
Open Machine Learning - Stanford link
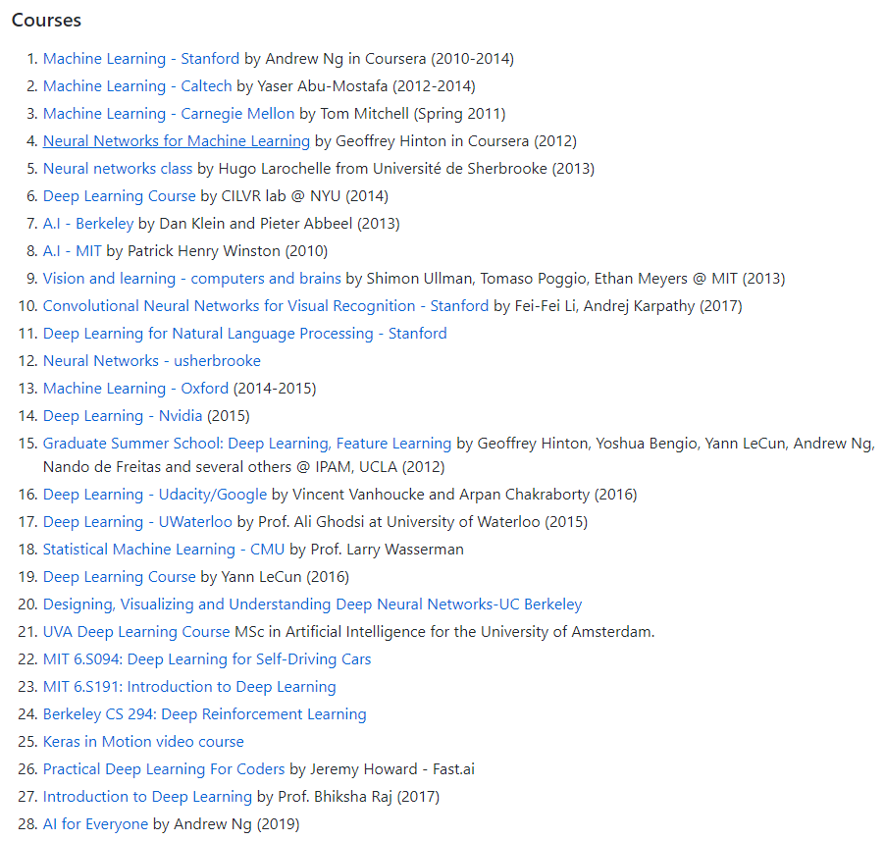pyautogui.click(x=141, y=59)
